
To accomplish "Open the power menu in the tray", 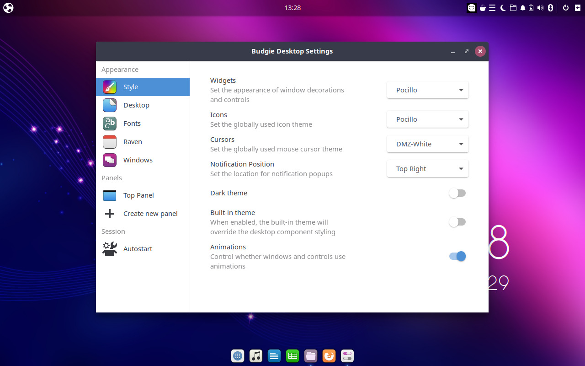I will pos(565,7).
